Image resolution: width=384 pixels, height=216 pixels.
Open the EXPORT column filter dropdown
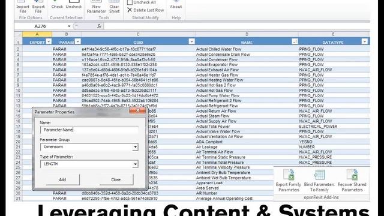coord(49,41)
